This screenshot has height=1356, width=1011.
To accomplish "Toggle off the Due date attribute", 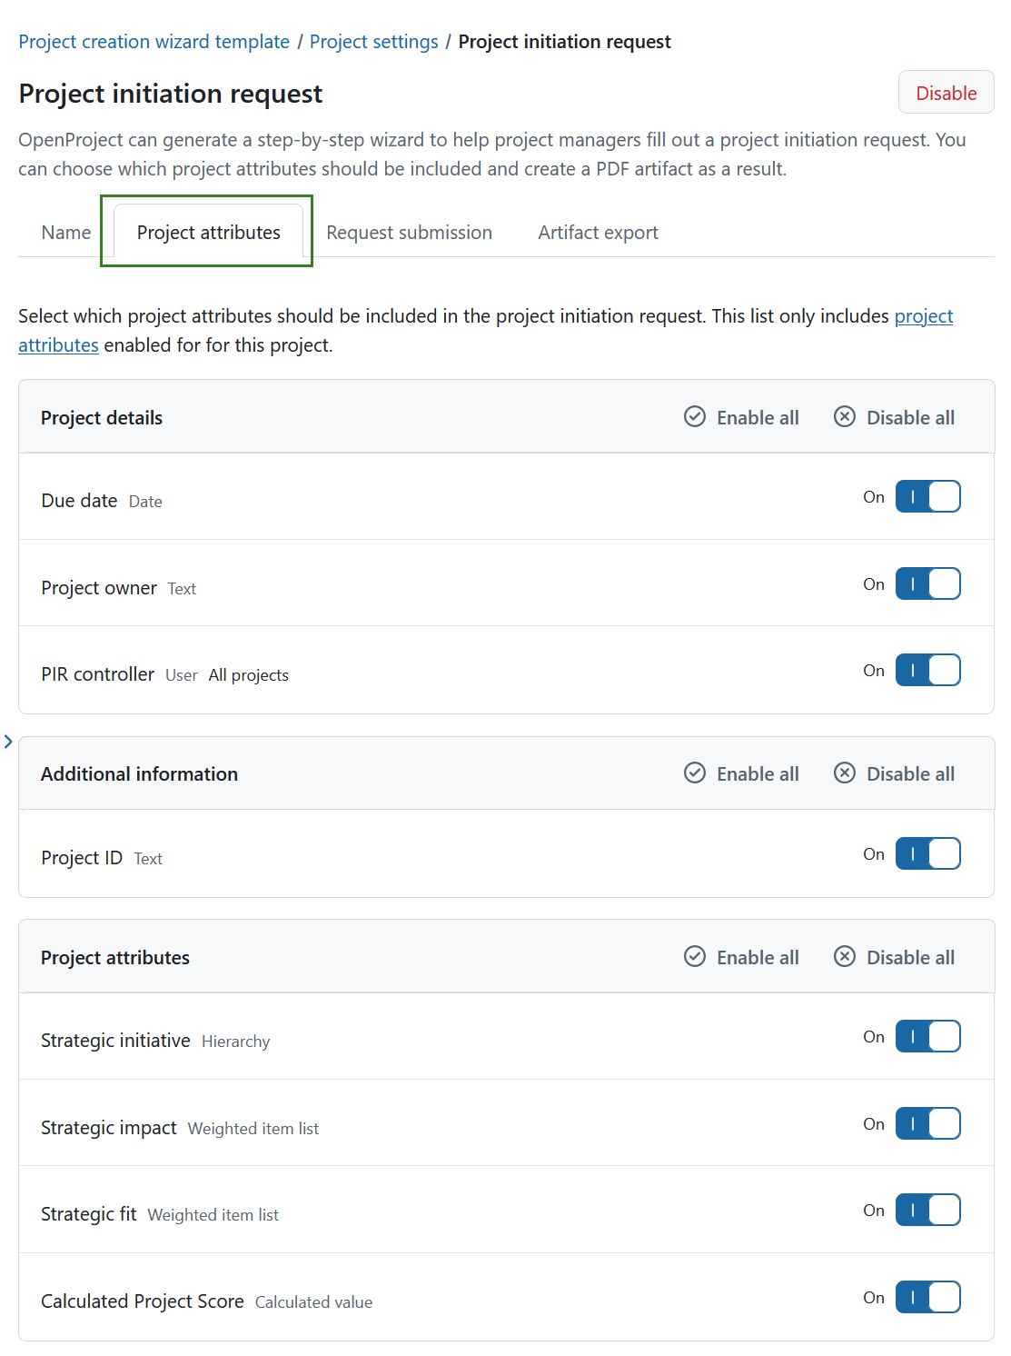I will 927,496.
